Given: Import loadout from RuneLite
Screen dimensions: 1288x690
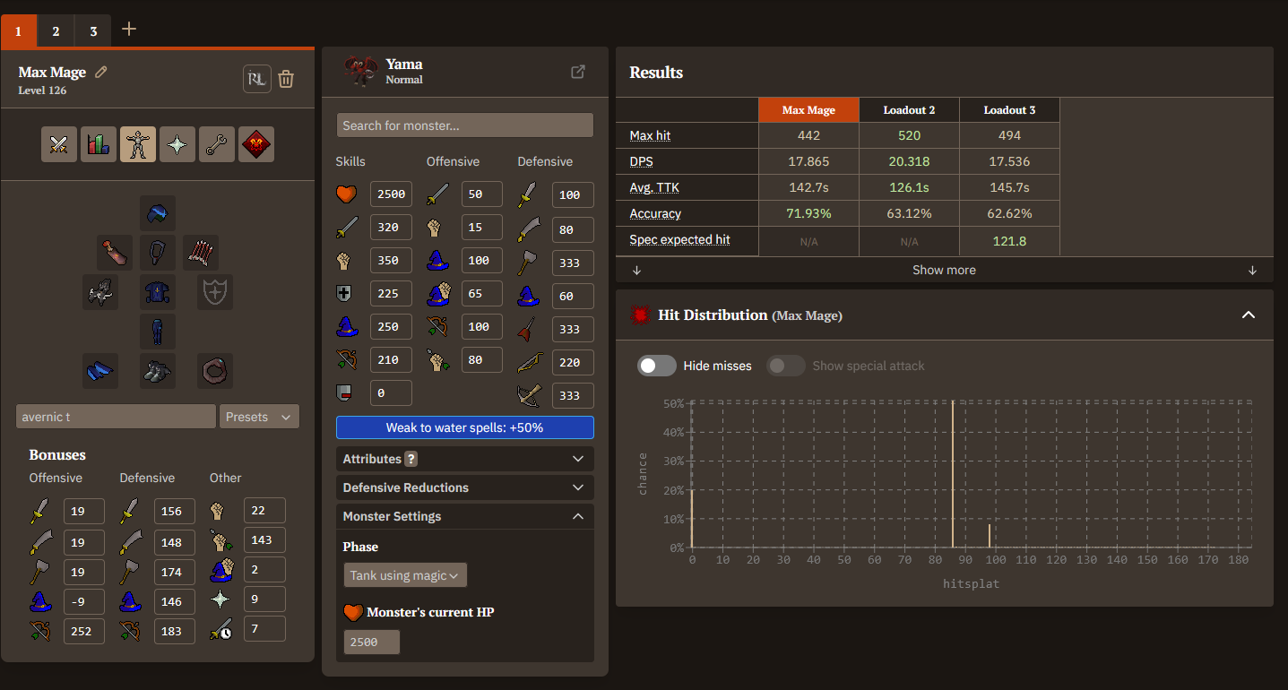Looking at the screenshot, I should tap(257, 79).
